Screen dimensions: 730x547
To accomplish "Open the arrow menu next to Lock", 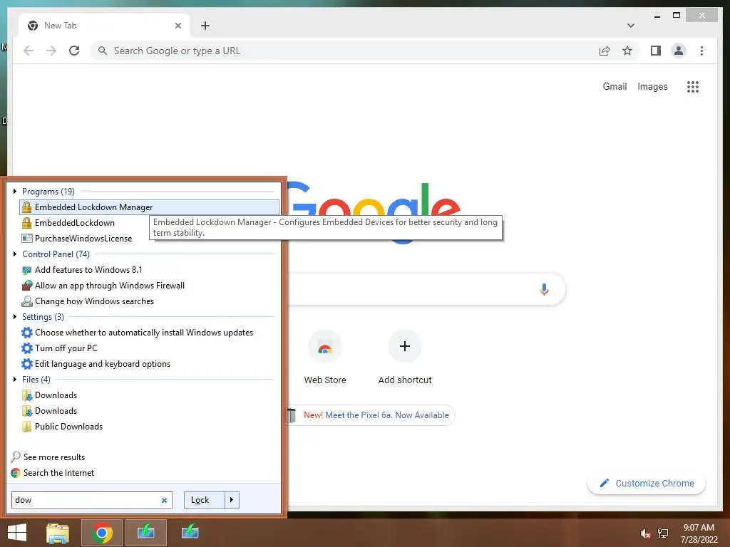I will [232, 500].
